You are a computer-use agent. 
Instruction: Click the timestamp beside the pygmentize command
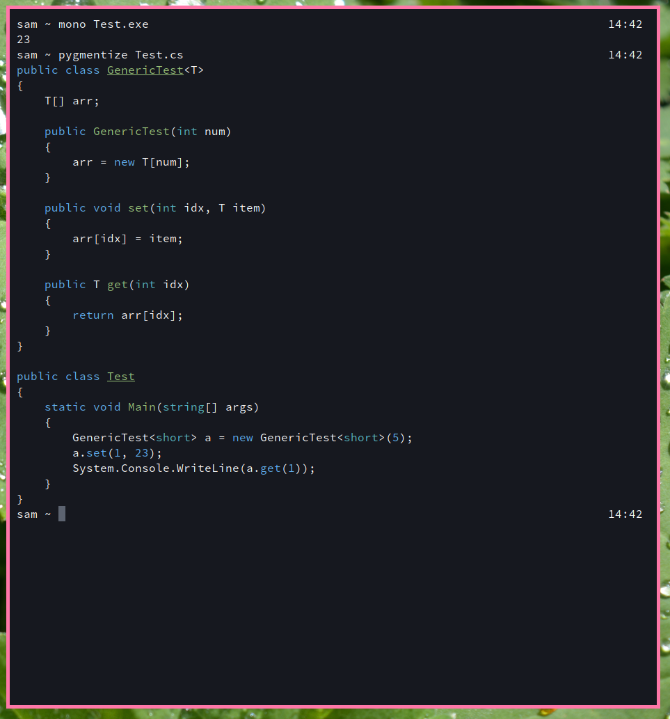[625, 55]
